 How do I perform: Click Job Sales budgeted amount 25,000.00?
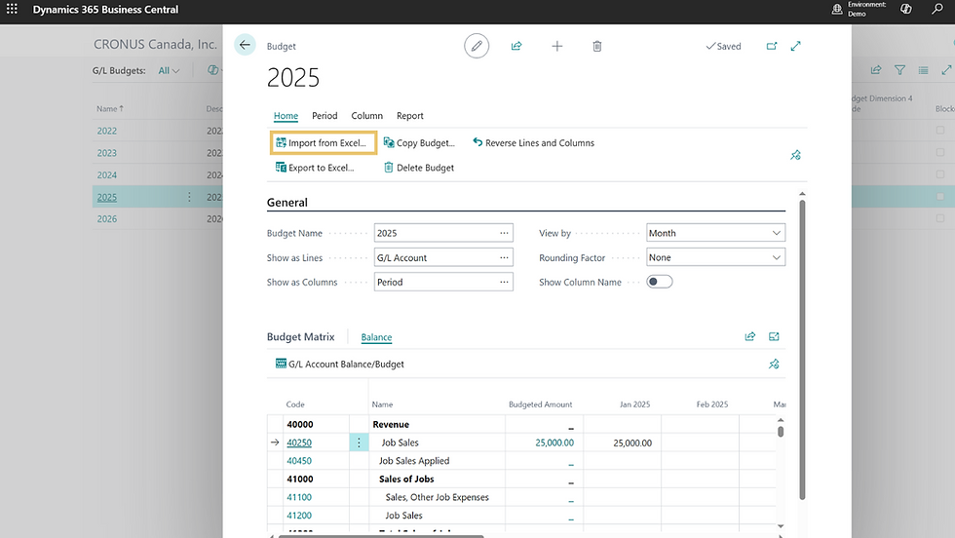[554, 442]
